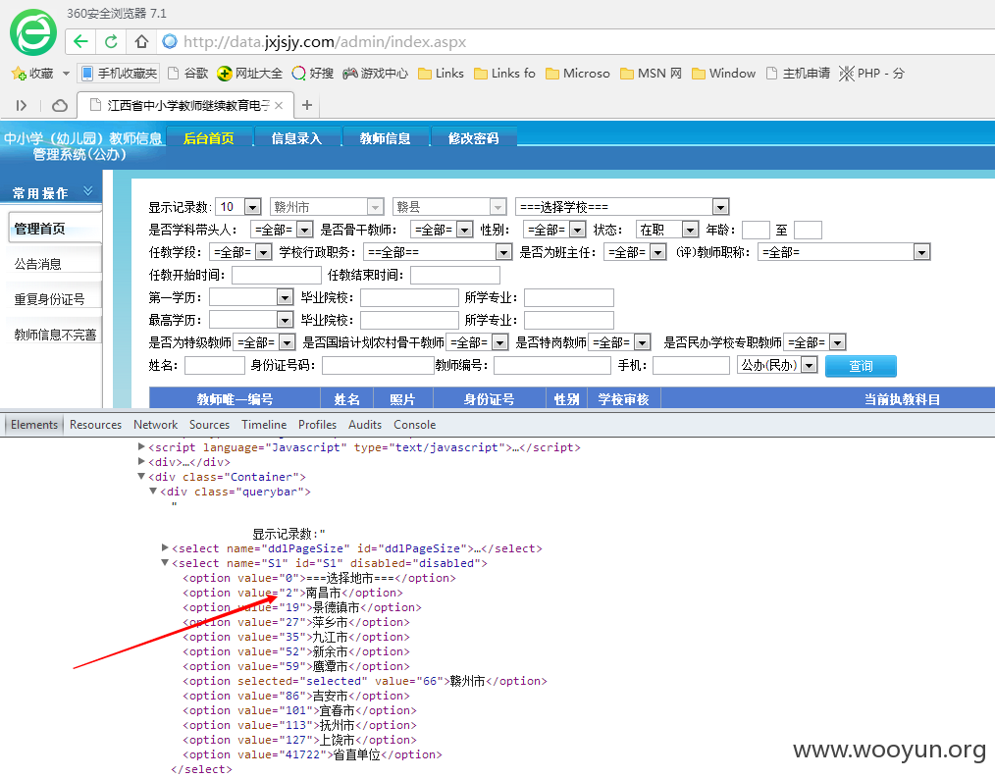Screen dimensions: 995x778
Task: Switch to Elements devtools tab
Action: pyautogui.click(x=34, y=425)
